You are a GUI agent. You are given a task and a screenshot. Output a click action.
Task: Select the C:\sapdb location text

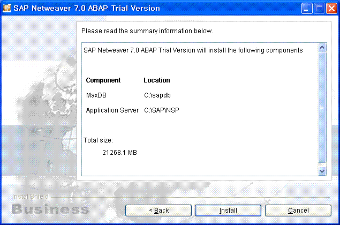coord(157,95)
